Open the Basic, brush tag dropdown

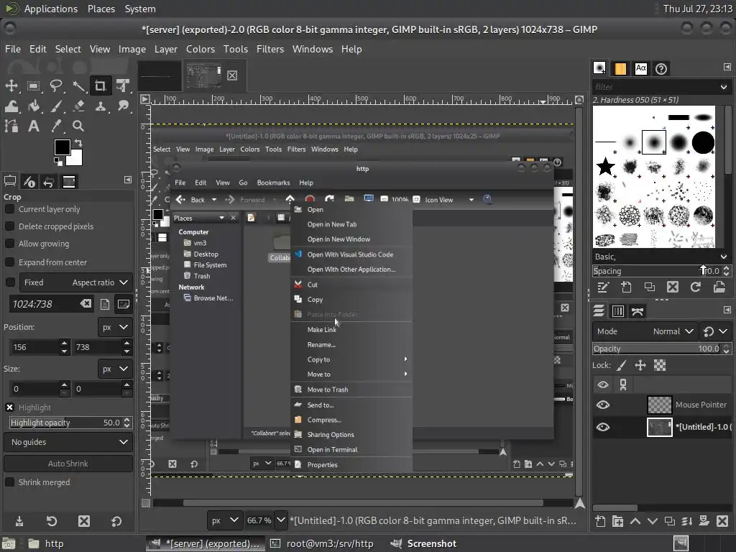(723, 257)
